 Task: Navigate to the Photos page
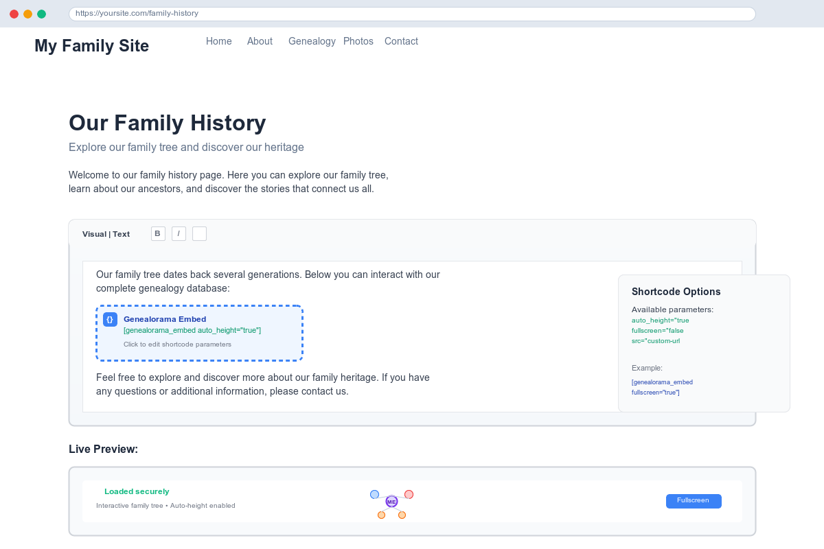pyautogui.click(x=358, y=41)
